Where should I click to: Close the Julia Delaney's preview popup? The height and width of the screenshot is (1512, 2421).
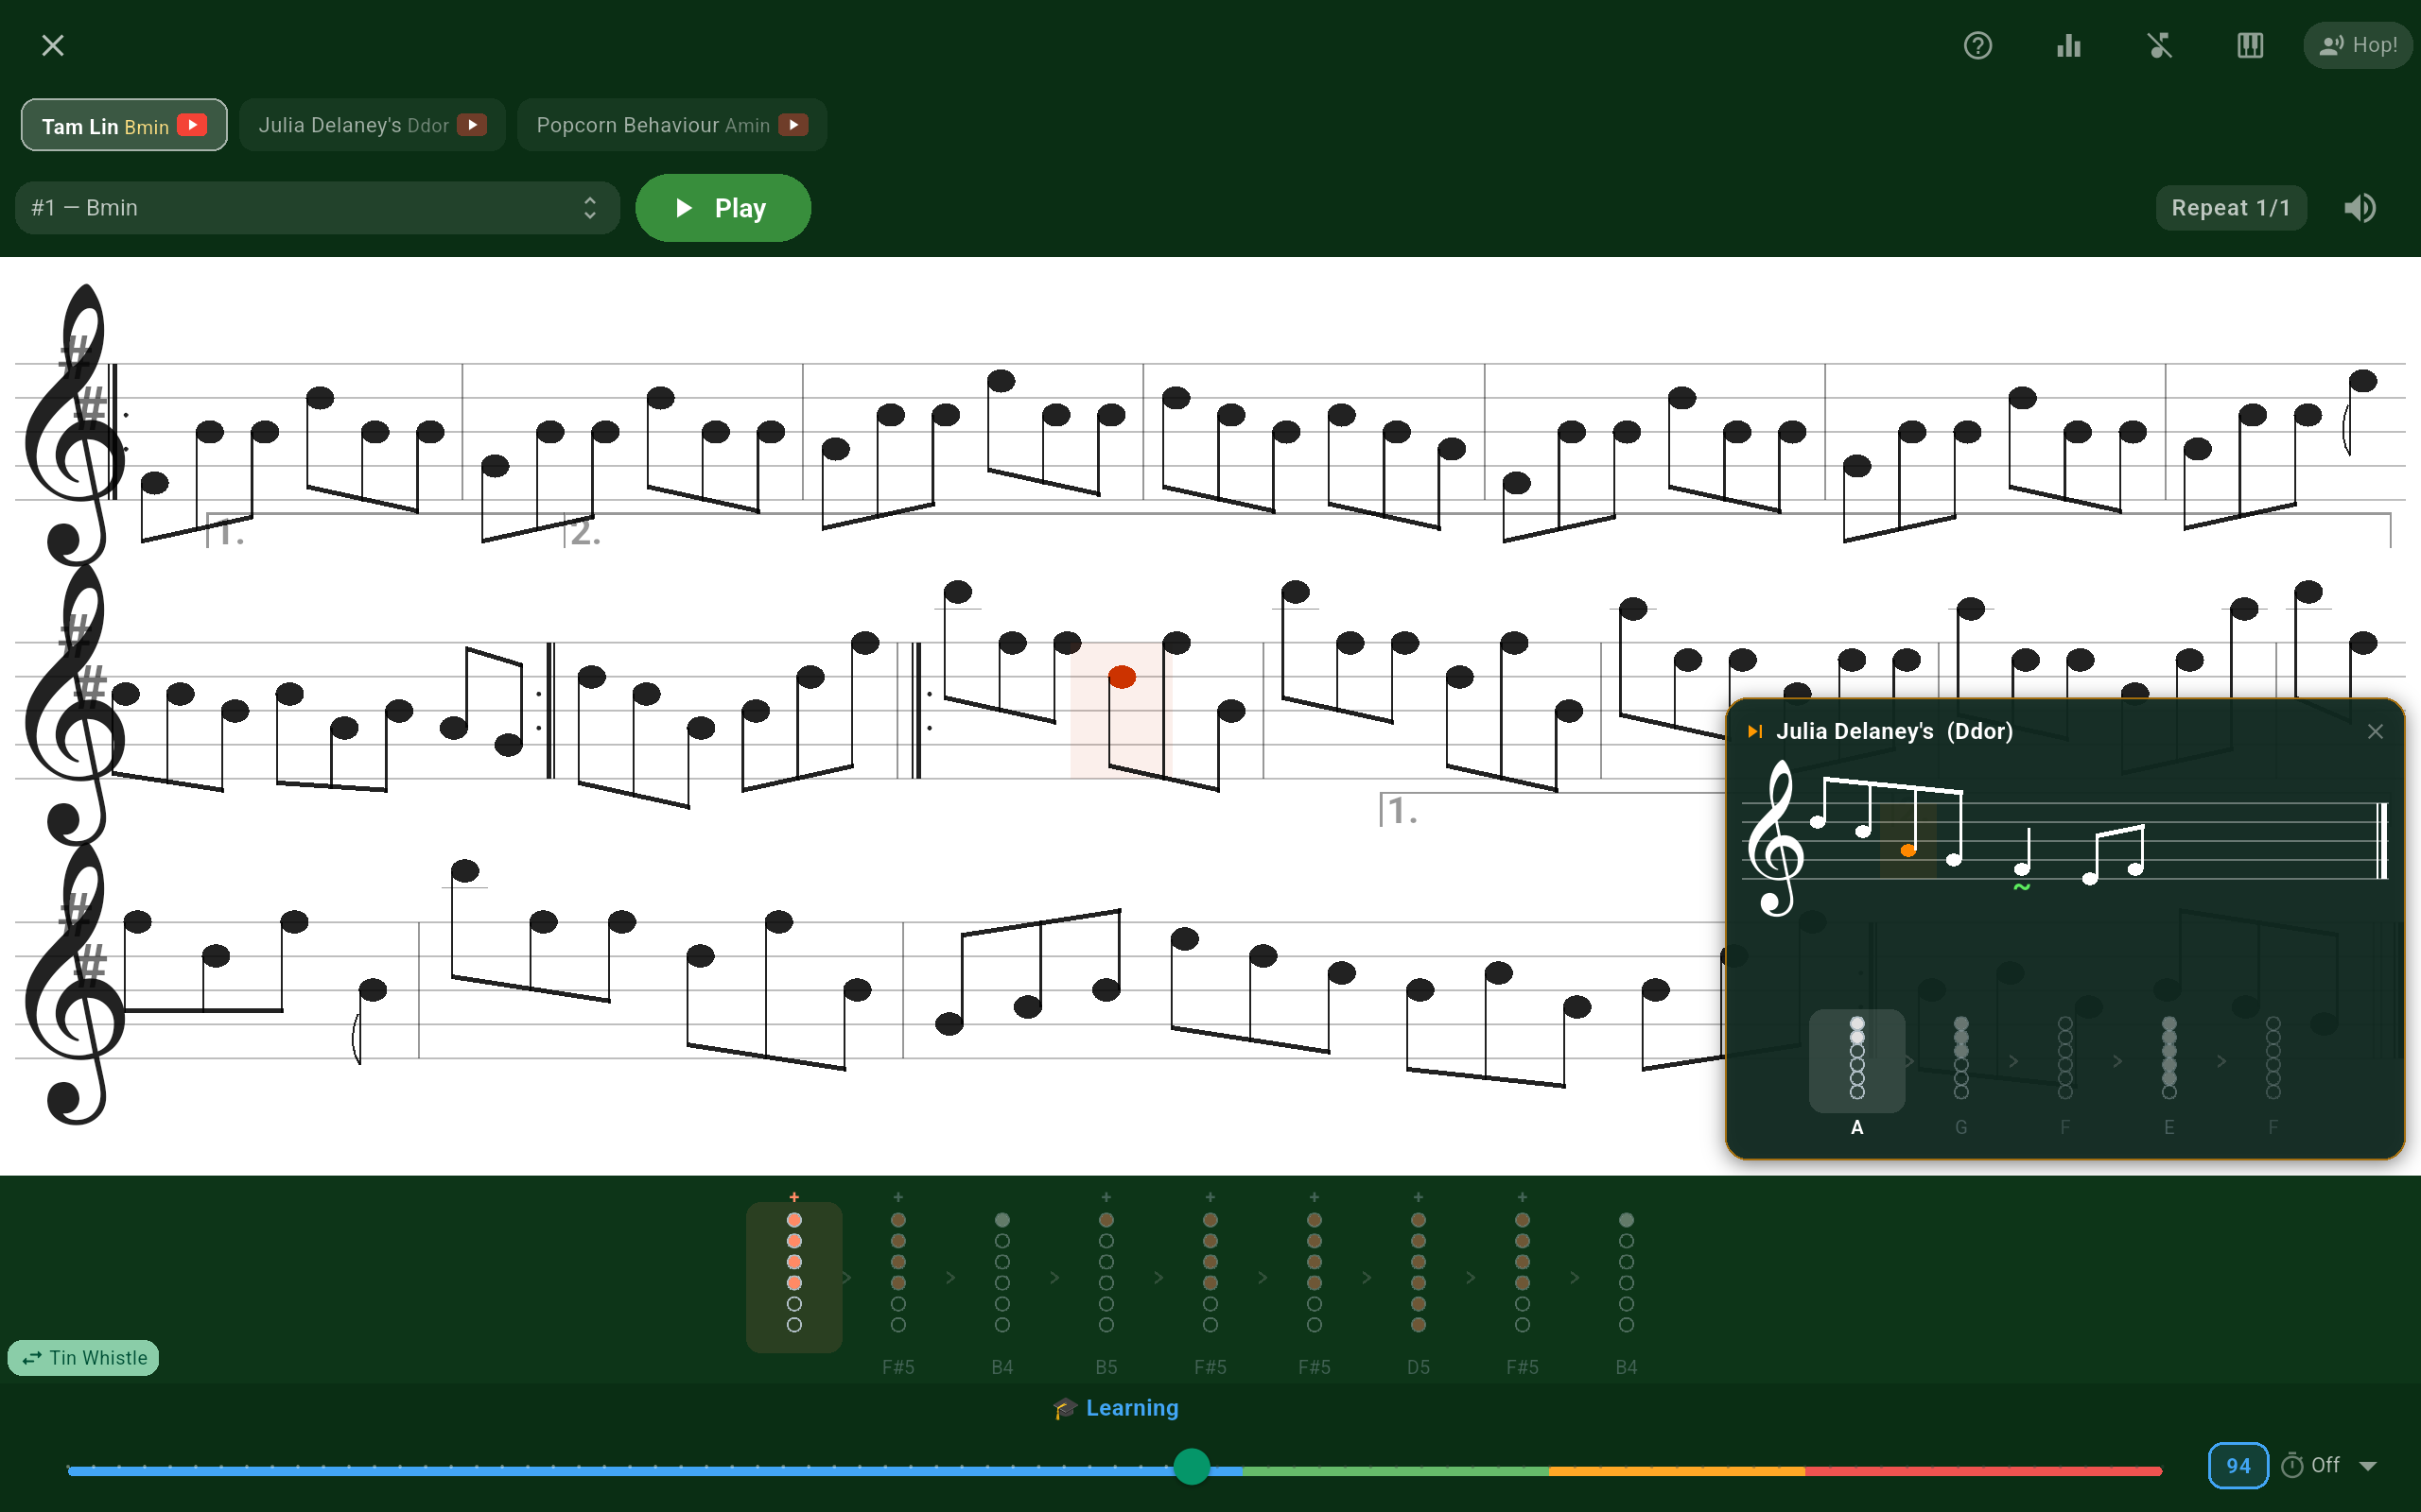2376,732
